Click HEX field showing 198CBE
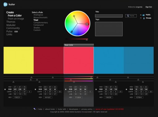158x117 pixels. 108,97
